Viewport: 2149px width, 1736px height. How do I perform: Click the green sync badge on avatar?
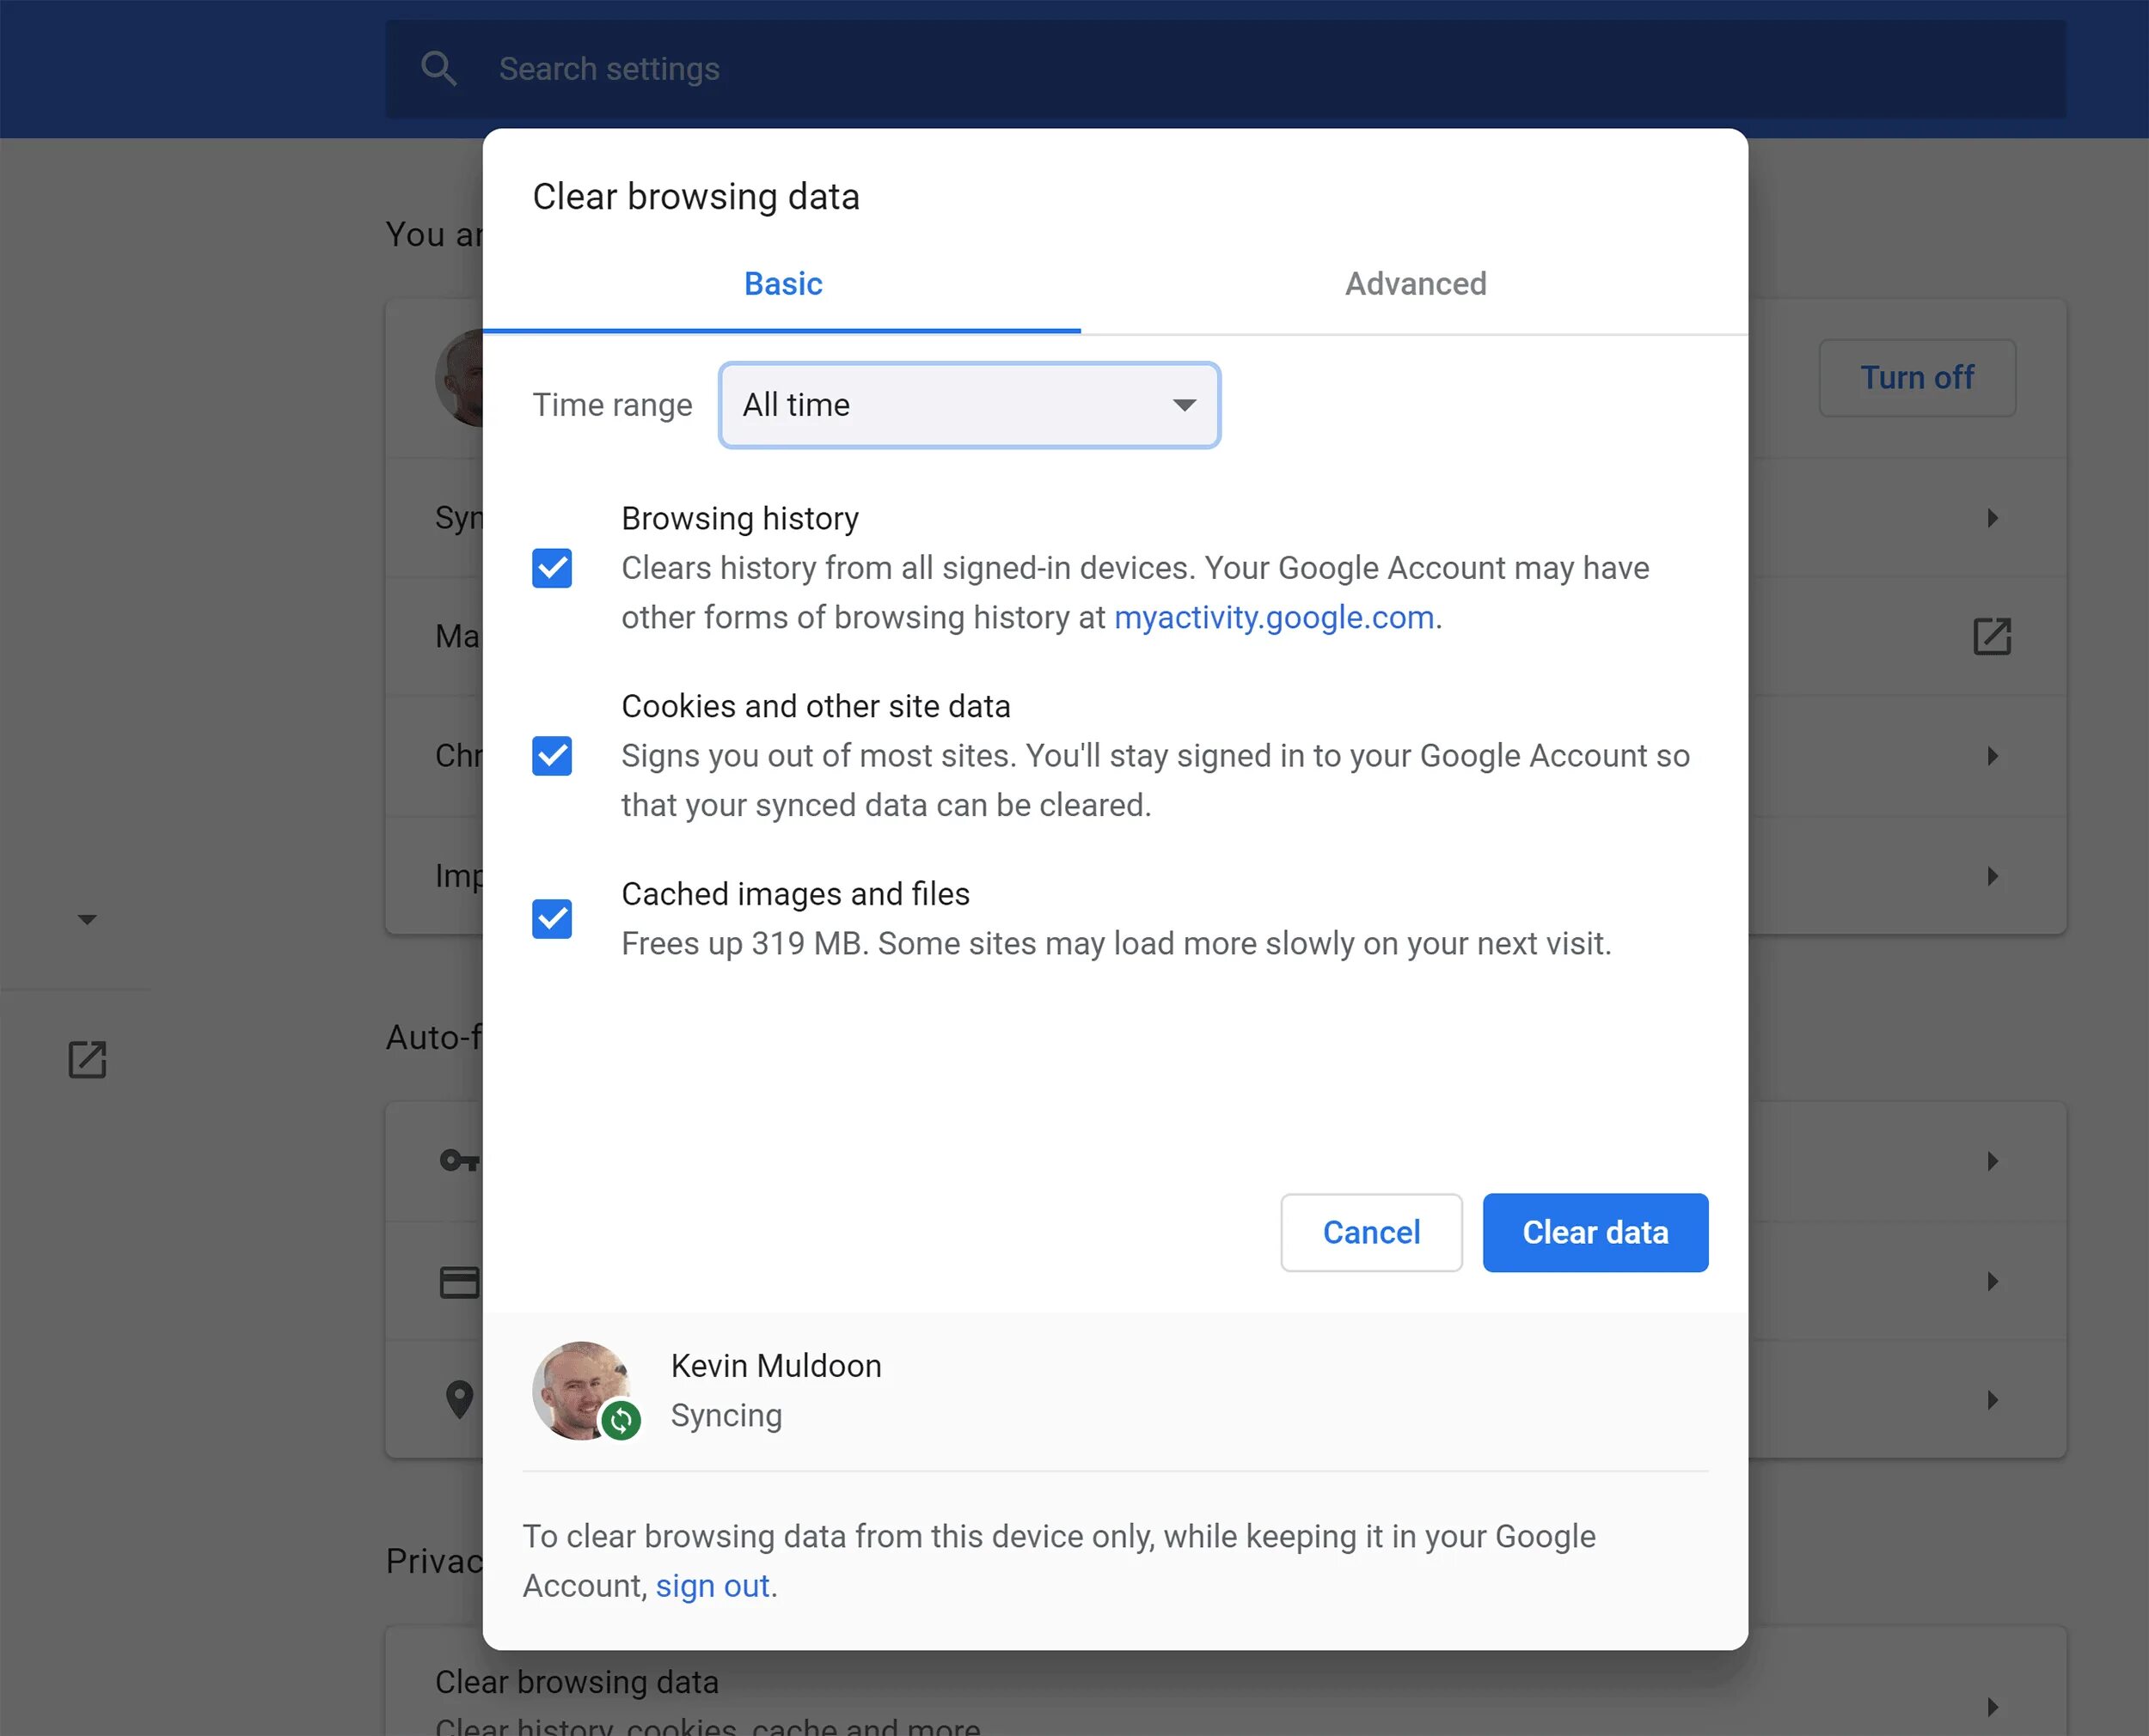click(621, 1420)
